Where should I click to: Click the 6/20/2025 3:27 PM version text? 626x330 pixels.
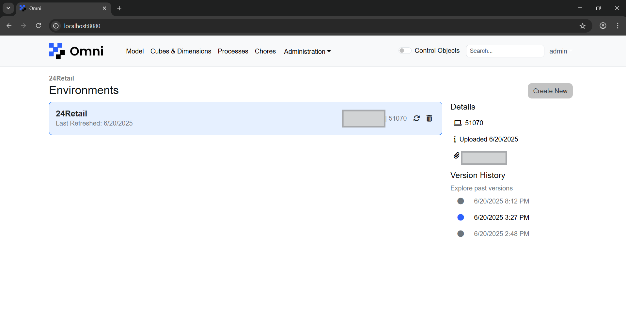501,217
